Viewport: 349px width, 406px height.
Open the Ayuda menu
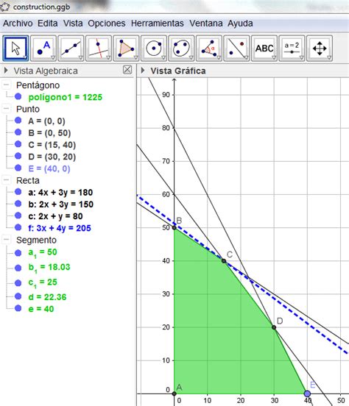[x=240, y=24]
